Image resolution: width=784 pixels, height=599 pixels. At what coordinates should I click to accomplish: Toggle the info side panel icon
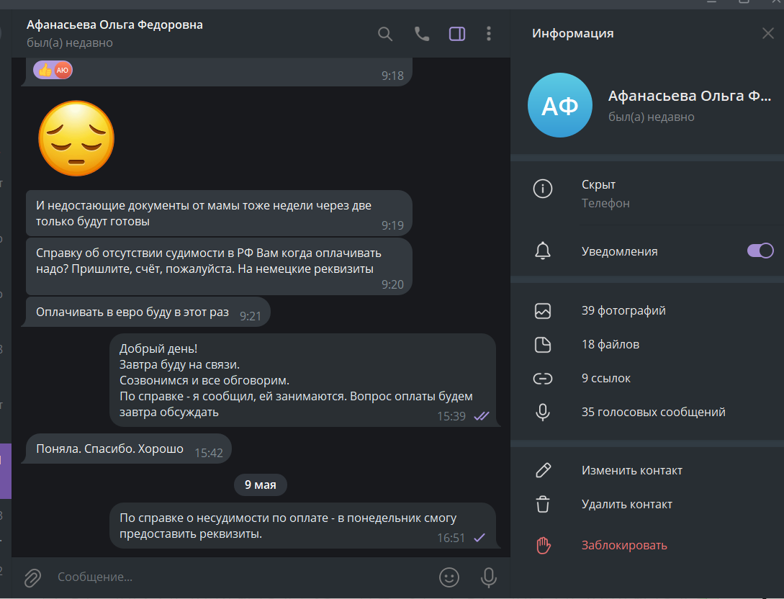tap(457, 34)
